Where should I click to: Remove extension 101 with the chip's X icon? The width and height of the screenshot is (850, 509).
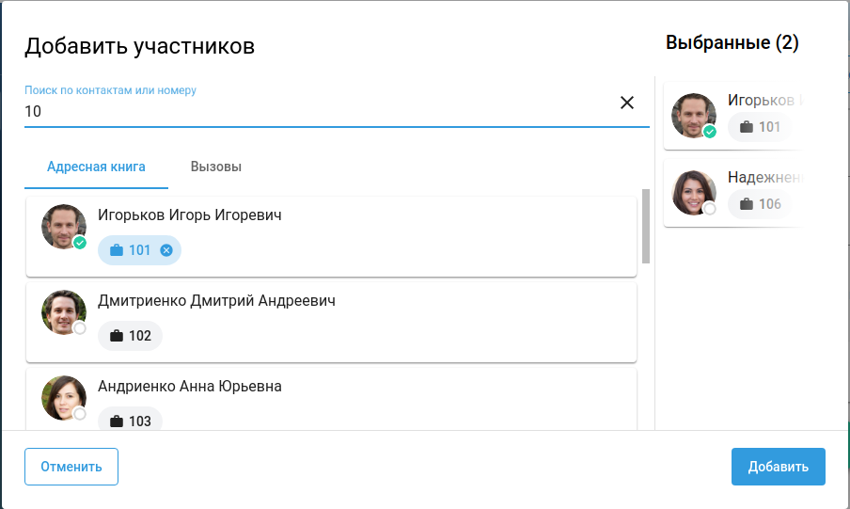coord(166,250)
